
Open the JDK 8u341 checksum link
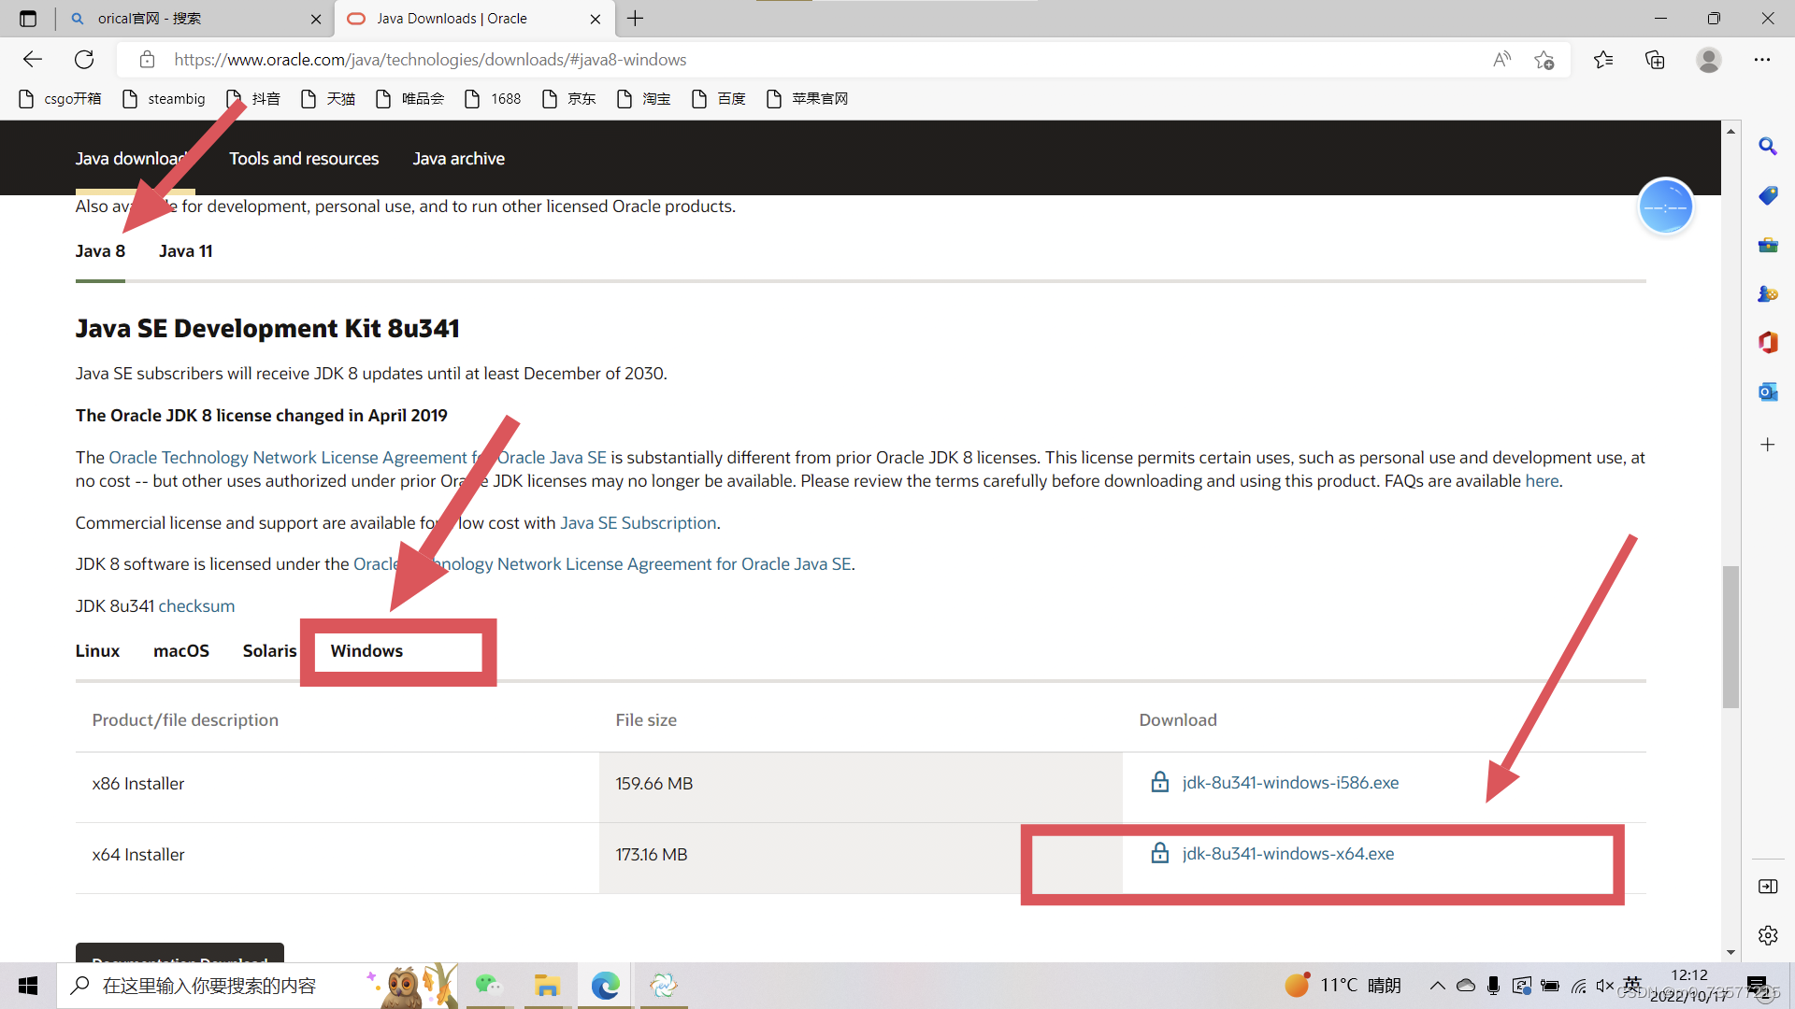pyautogui.click(x=196, y=606)
